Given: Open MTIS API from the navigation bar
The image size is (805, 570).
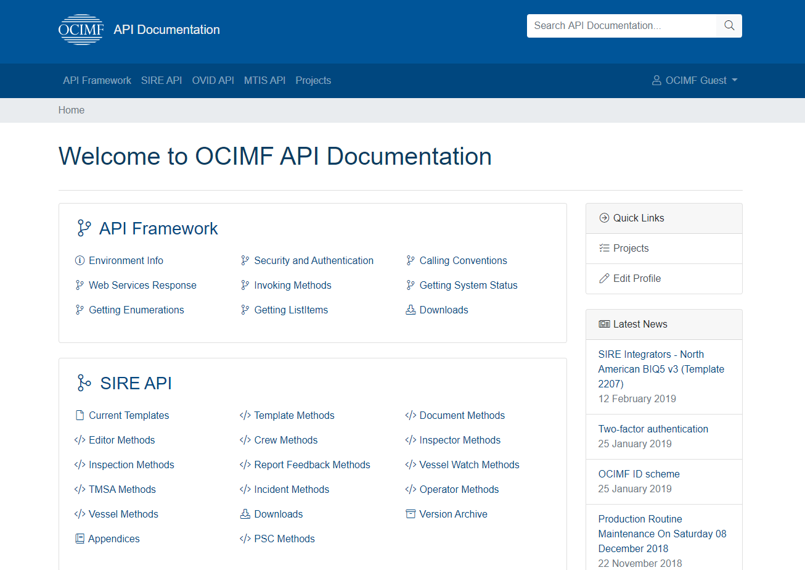Looking at the screenshot, I should 264,80.
